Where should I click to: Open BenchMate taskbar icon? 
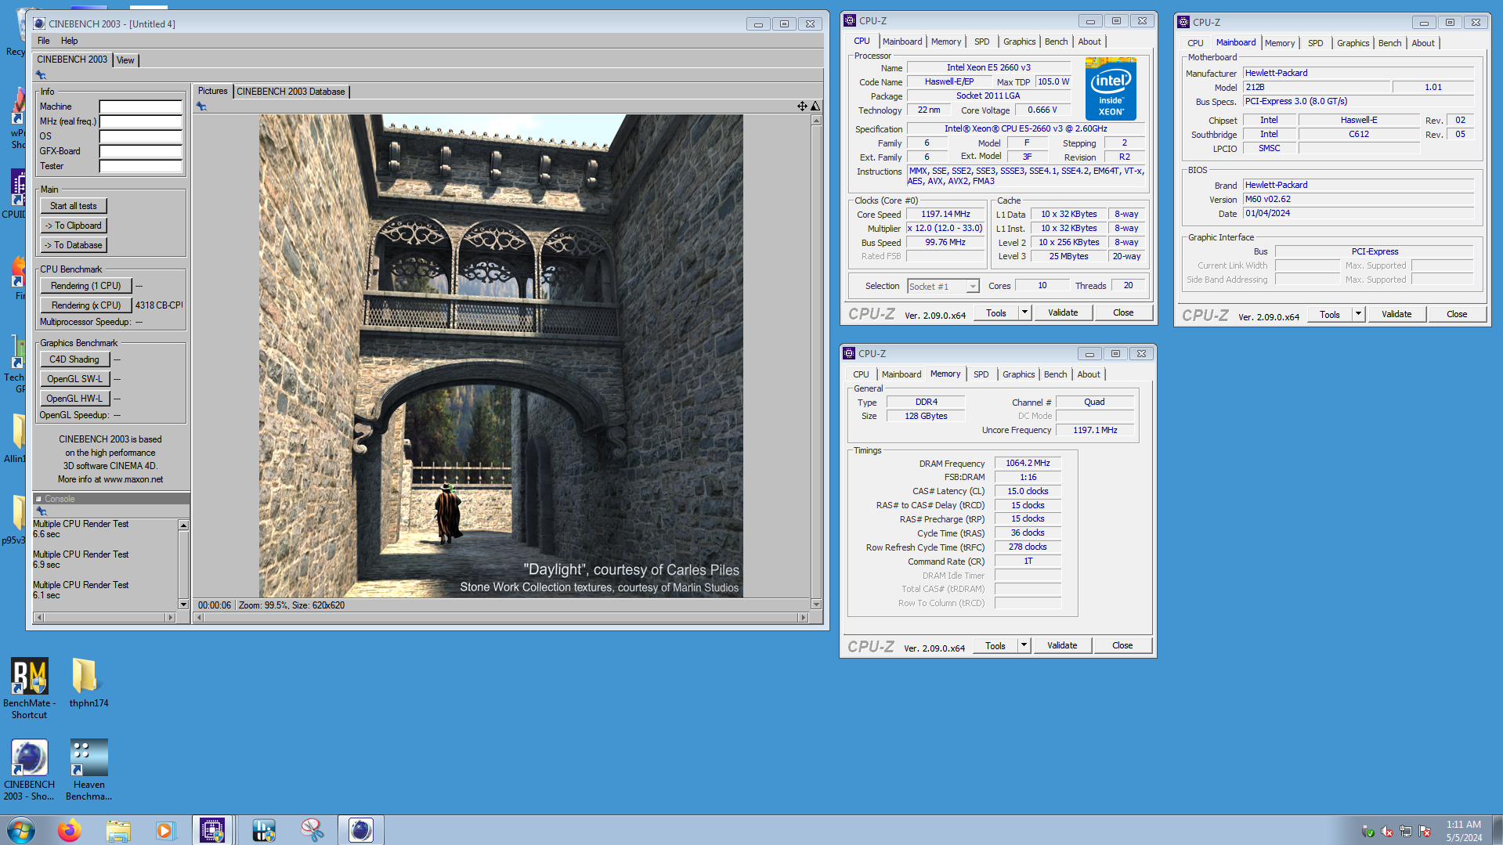264,830
